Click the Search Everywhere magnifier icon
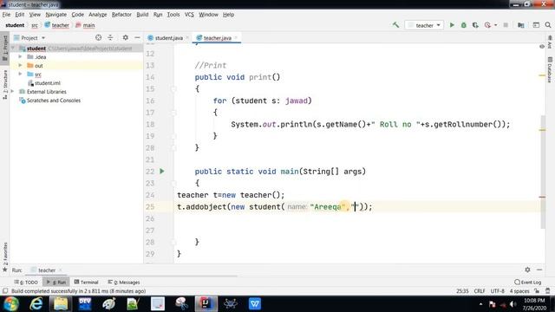The height and width of the screenshot is (312, 555). click(548, 25)
